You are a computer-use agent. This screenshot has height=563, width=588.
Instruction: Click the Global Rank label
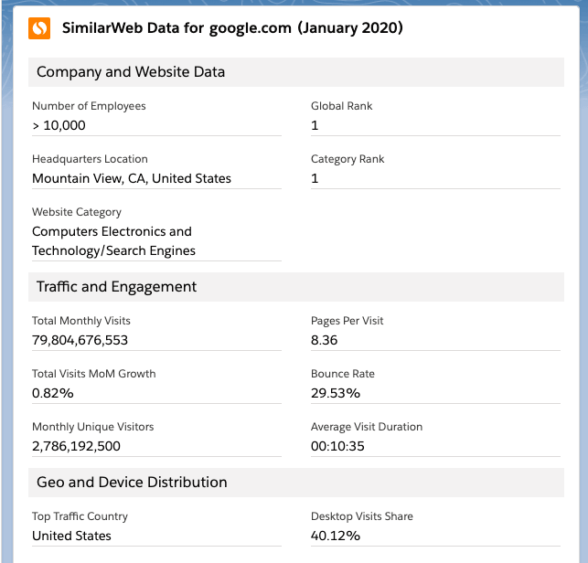coord(342,106)
